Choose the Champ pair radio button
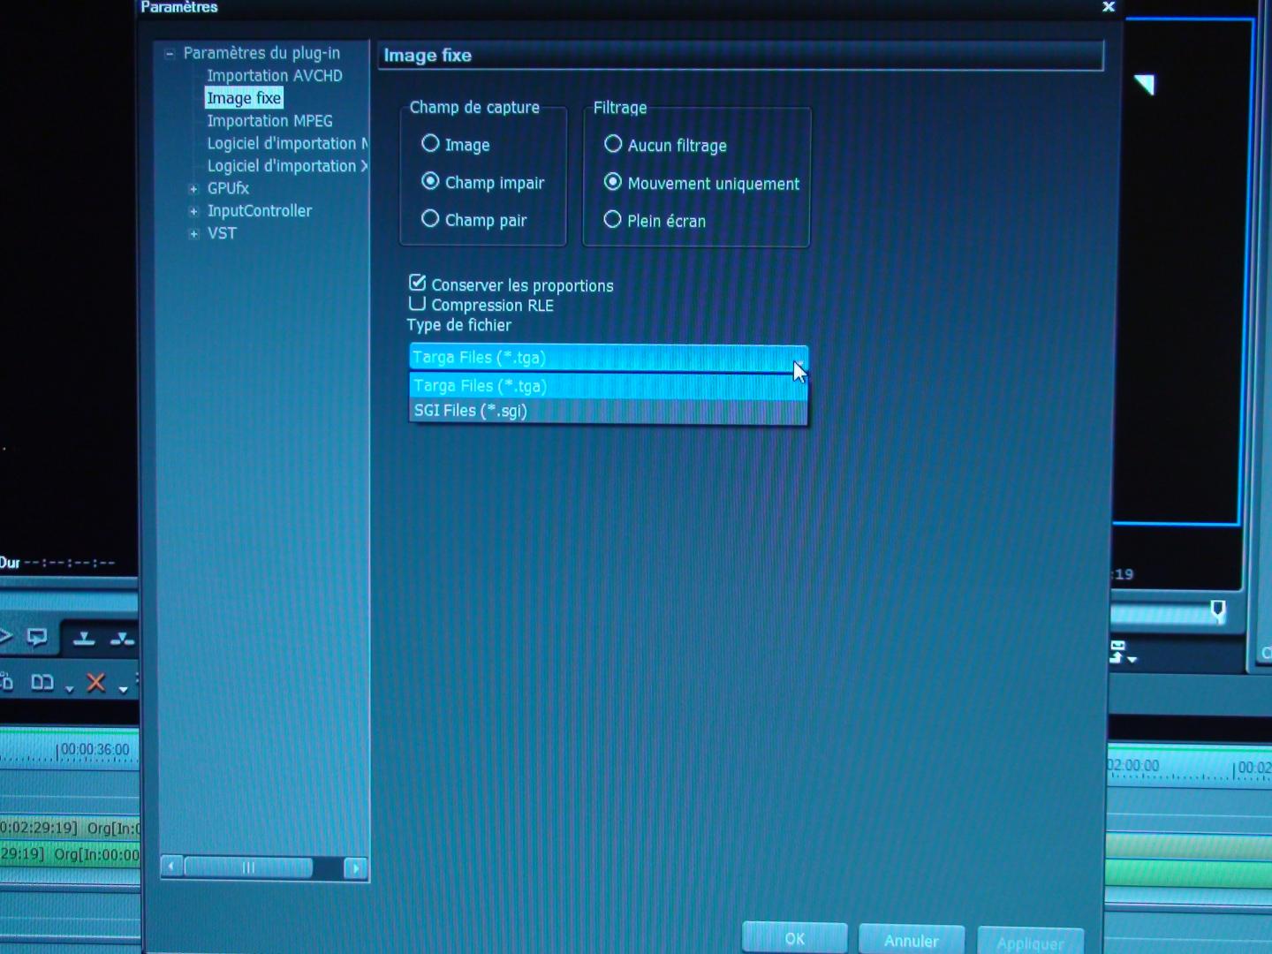Screen dimensions: 1272x954 click(x=430, y=218)
